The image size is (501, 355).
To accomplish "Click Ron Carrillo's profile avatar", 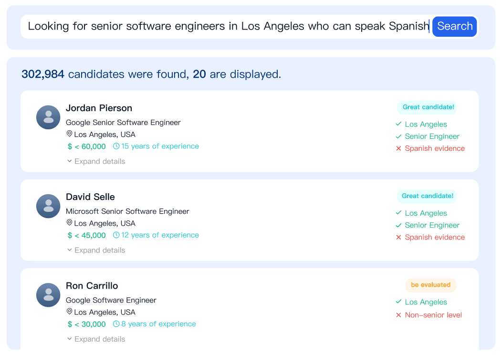I will point(48,295).
